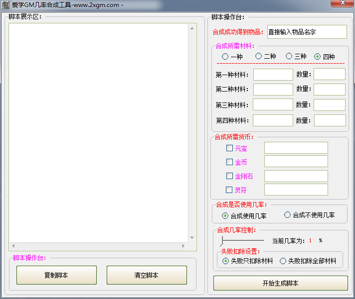Click the 复制脚本 button
Screen dimensions: 355x299
[x=56, y=275]
